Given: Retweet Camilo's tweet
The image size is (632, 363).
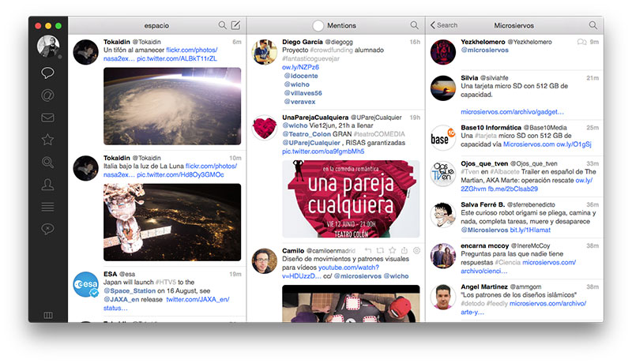Looking at the screenshot, I should point(380,250).
